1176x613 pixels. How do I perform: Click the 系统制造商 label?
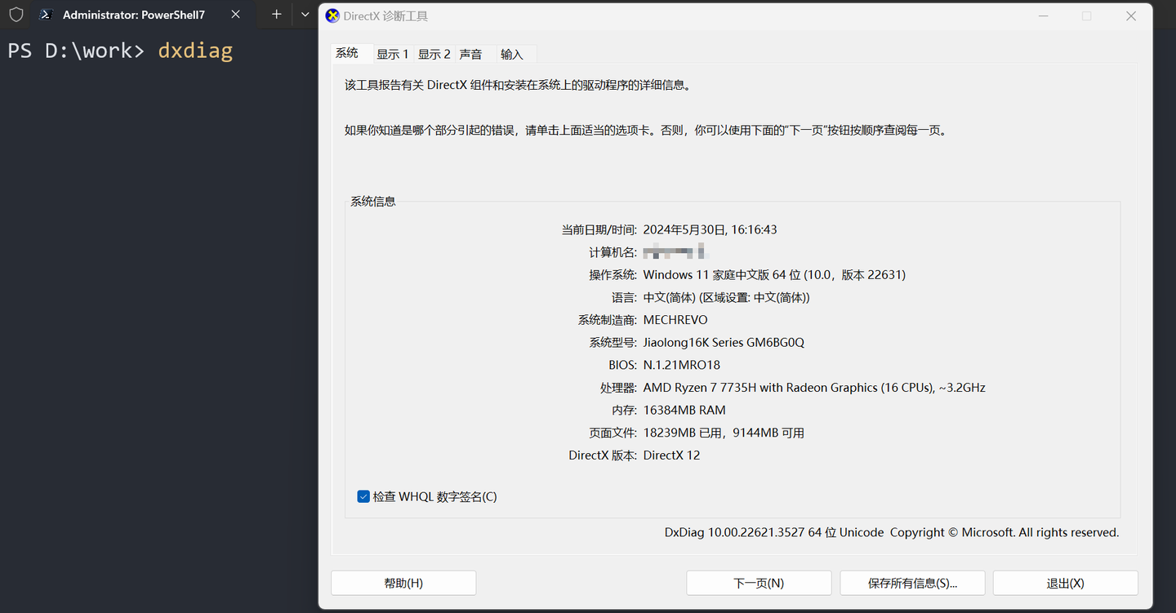coord(607,320)
